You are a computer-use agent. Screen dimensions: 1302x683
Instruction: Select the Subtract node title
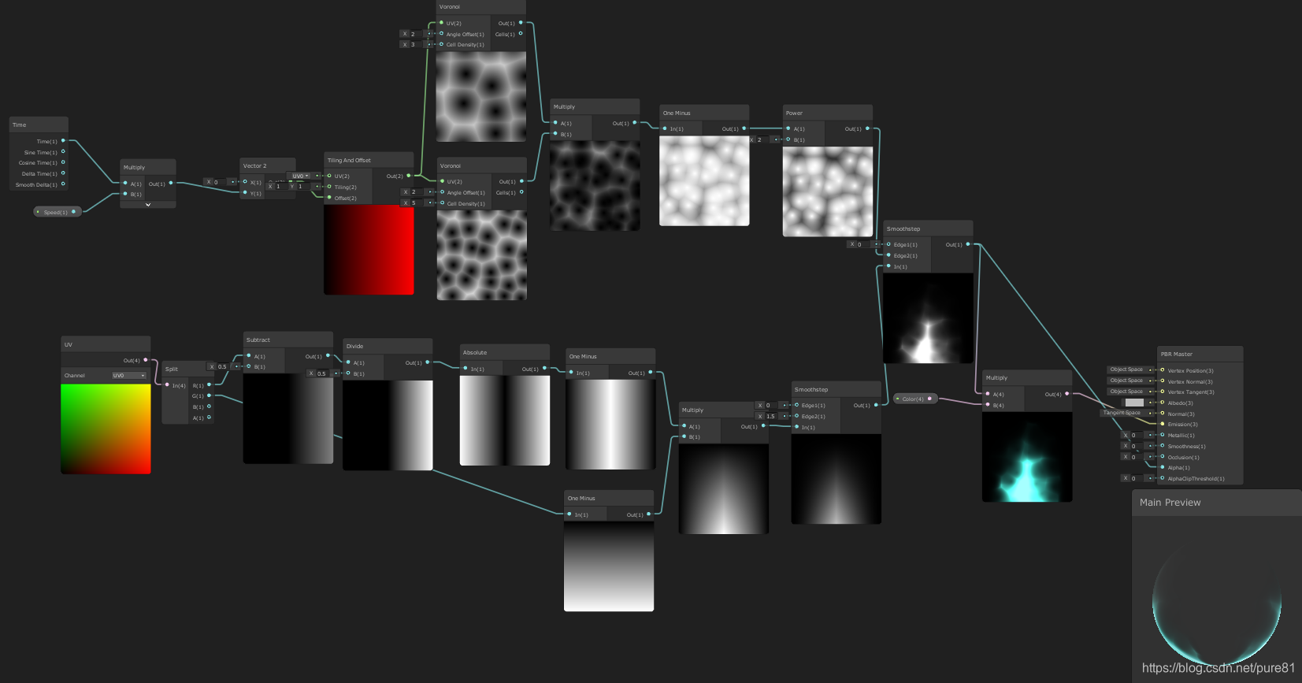click(x=258, y=340)
